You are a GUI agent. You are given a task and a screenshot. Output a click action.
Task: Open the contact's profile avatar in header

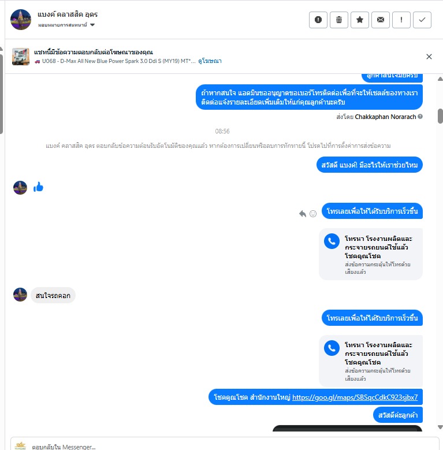(x=21, y=20)
